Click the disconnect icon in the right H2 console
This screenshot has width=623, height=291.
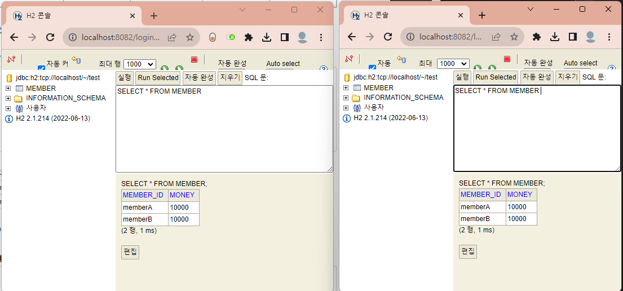pyautogui.click(x=349, y=59)
